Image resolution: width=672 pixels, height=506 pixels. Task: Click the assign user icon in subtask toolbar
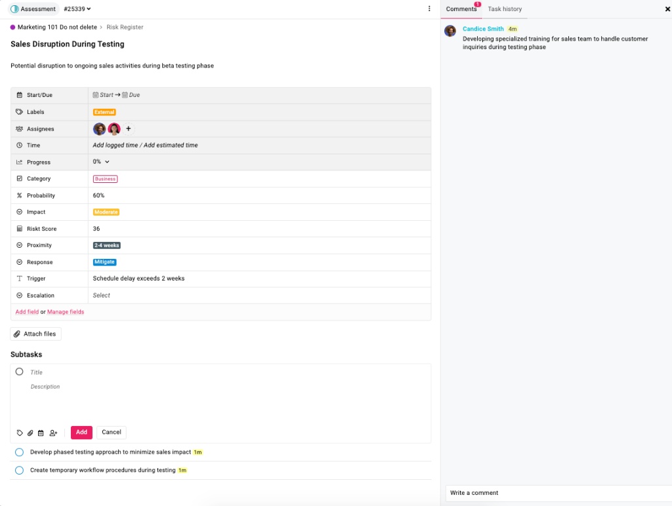[x=53, y=433]
